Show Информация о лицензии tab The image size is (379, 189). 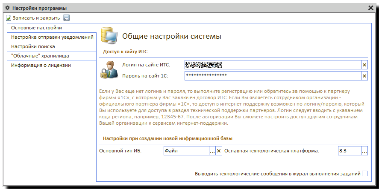click(x=51, y=65)
